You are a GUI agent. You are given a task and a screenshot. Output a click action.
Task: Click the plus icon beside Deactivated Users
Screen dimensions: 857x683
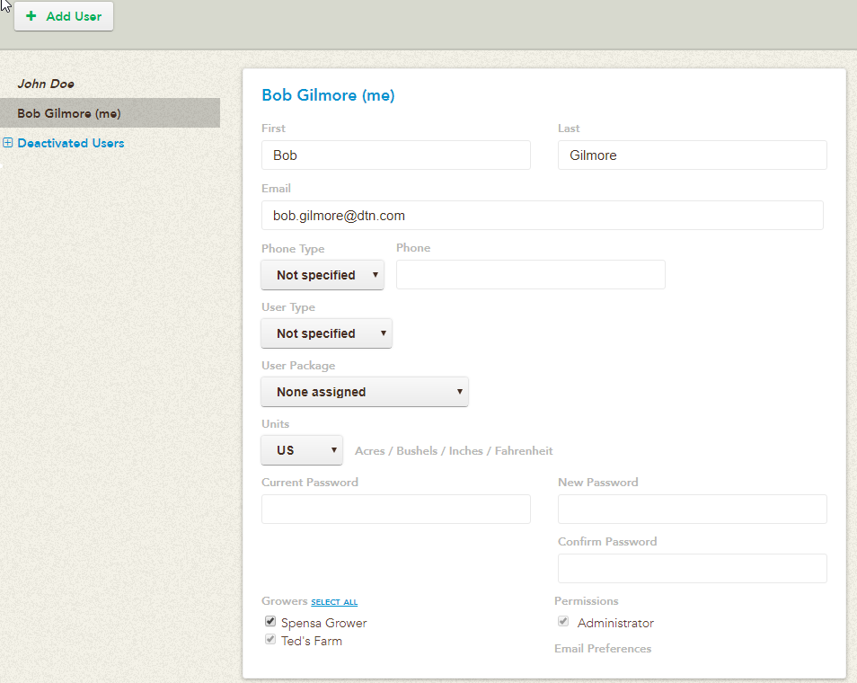[8, 143]
